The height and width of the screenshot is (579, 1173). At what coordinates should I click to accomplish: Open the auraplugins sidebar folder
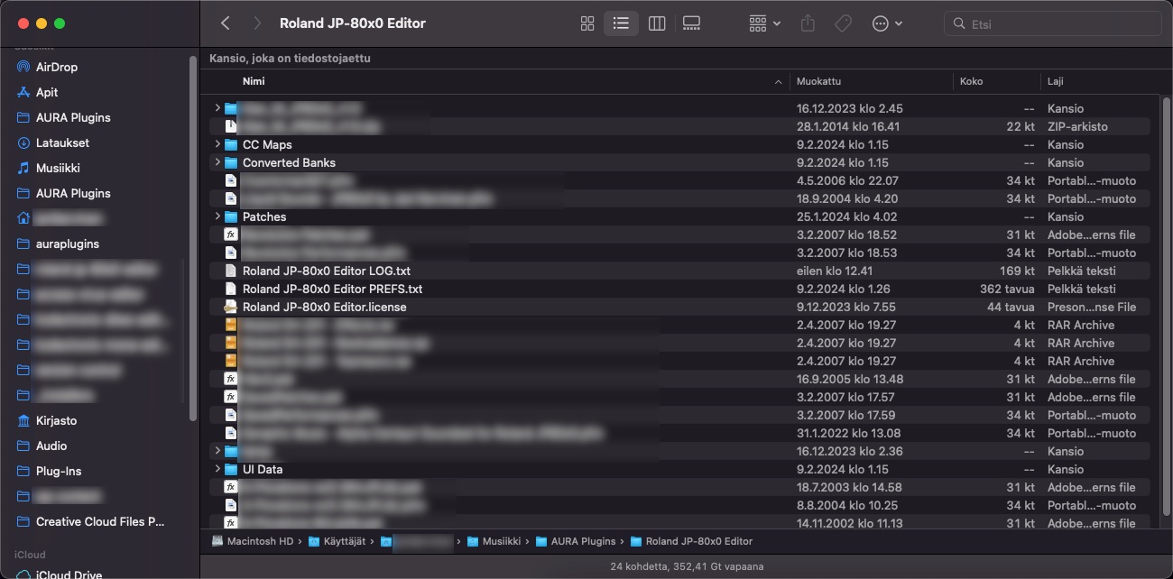click(68, 244)
